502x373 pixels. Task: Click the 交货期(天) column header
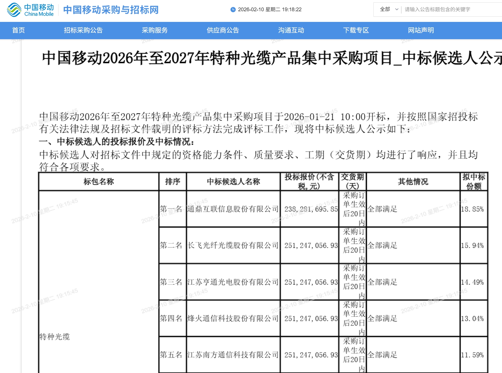point(353,181)
